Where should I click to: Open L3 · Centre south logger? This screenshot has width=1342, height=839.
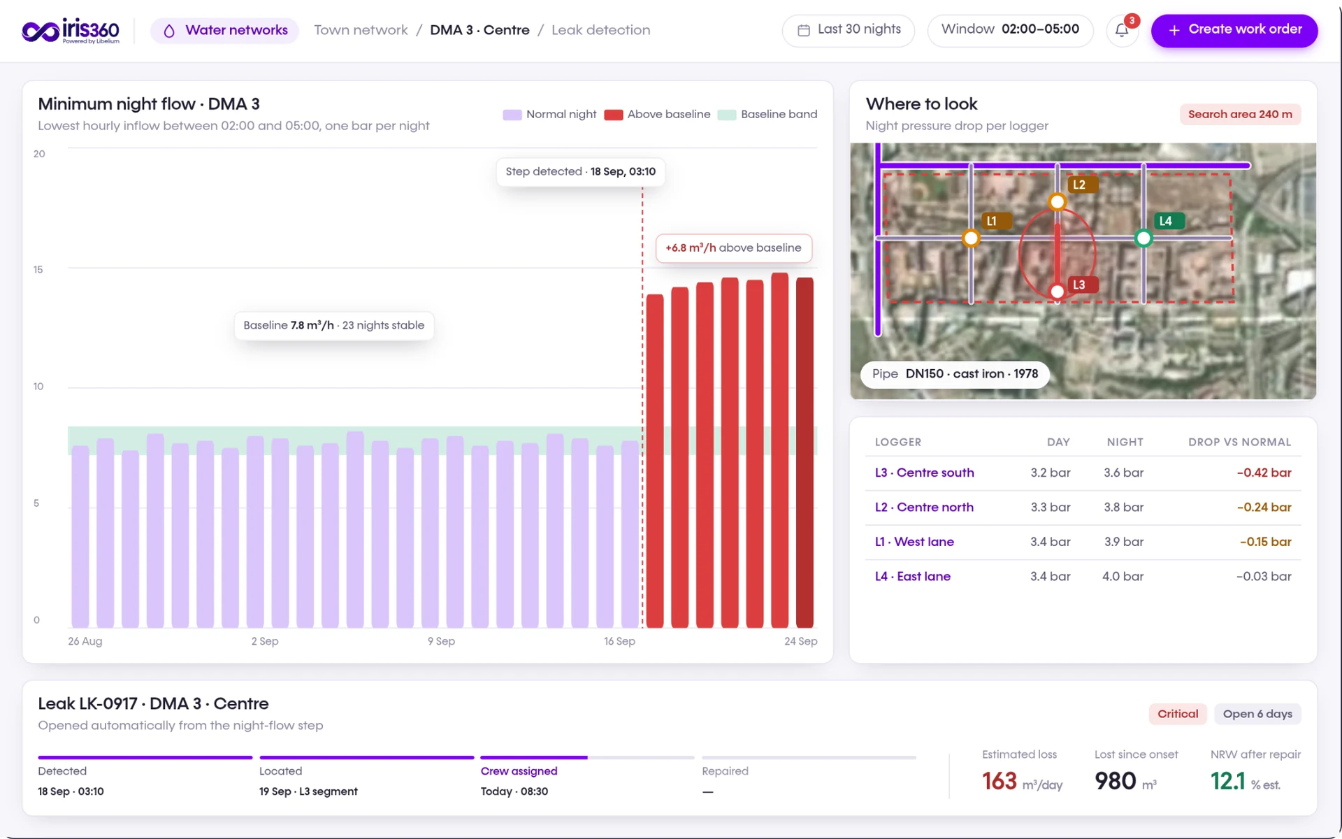(924, 473)
